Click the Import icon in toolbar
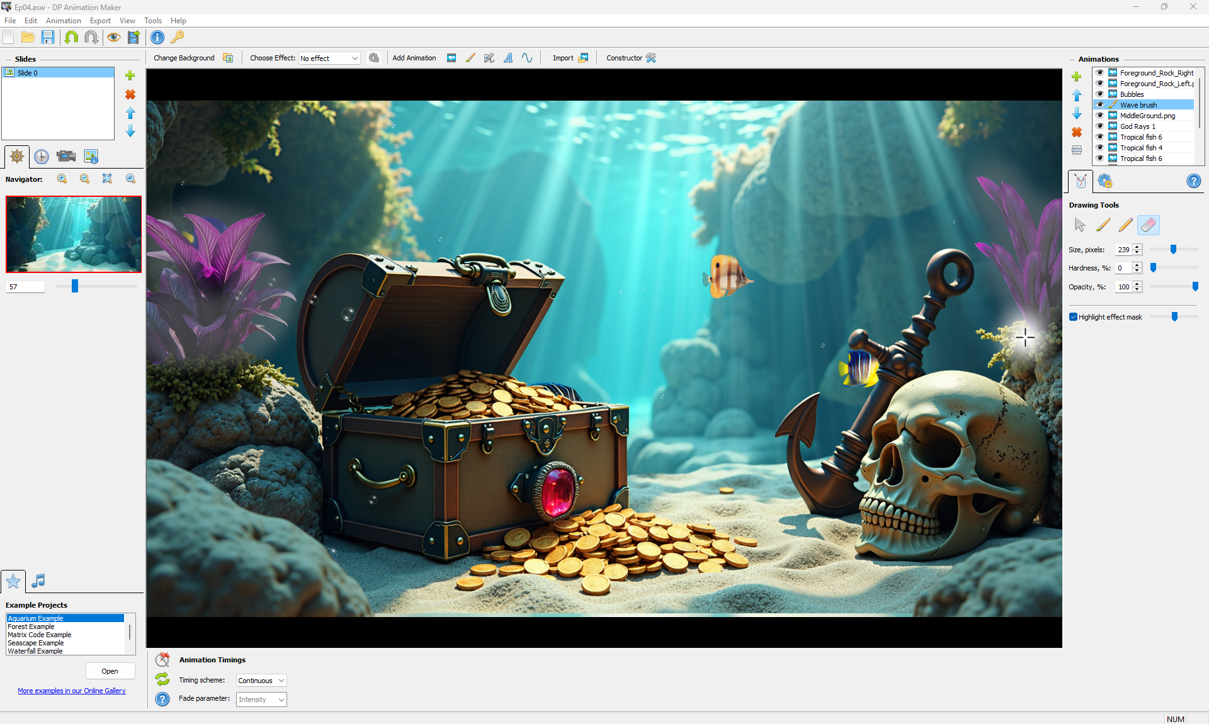The height and width of the screenshot is (724, 1209). 583,58
